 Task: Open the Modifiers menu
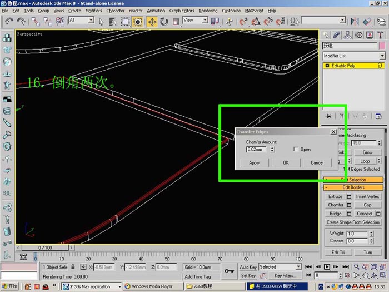click(x=93, y=11)
